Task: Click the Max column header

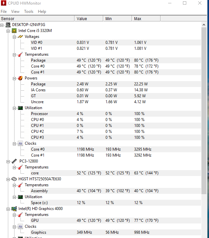Action: pyautogui.click(x=146, y=18)
